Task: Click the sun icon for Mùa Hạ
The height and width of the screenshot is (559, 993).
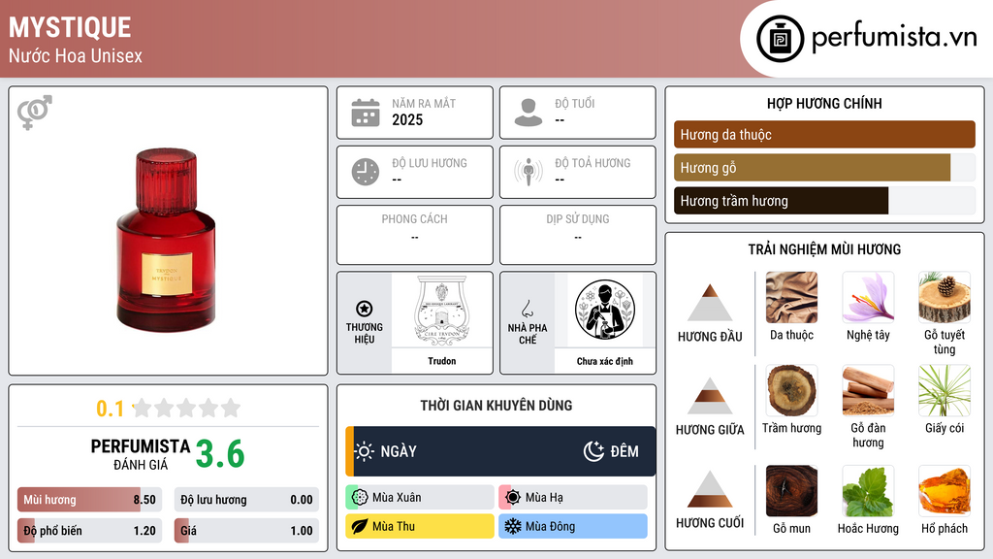Action: coord(513,498)
